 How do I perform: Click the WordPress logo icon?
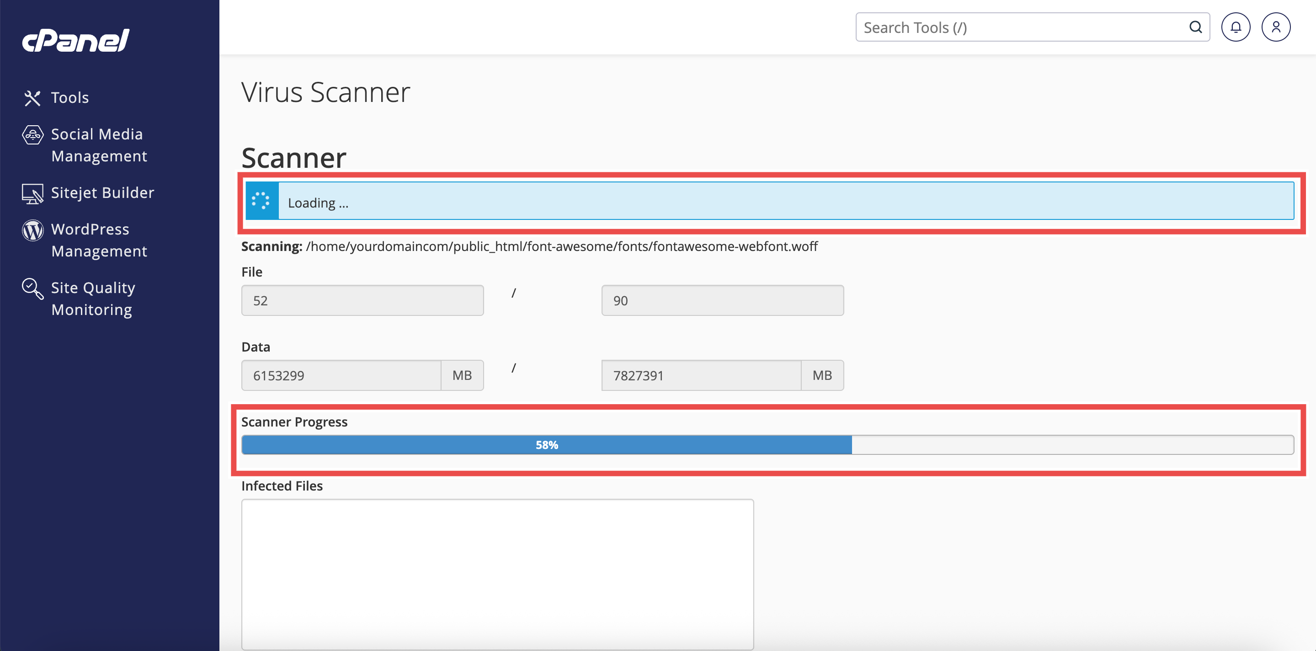pos(33,230)
